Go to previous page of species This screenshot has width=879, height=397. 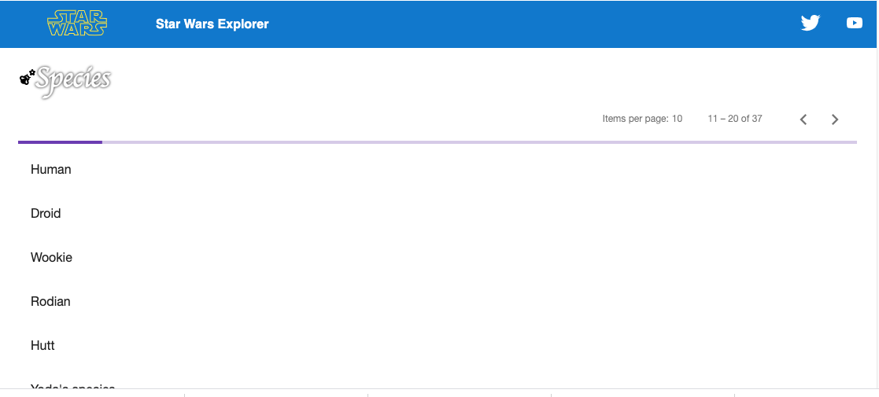click(x=803, y=119)
